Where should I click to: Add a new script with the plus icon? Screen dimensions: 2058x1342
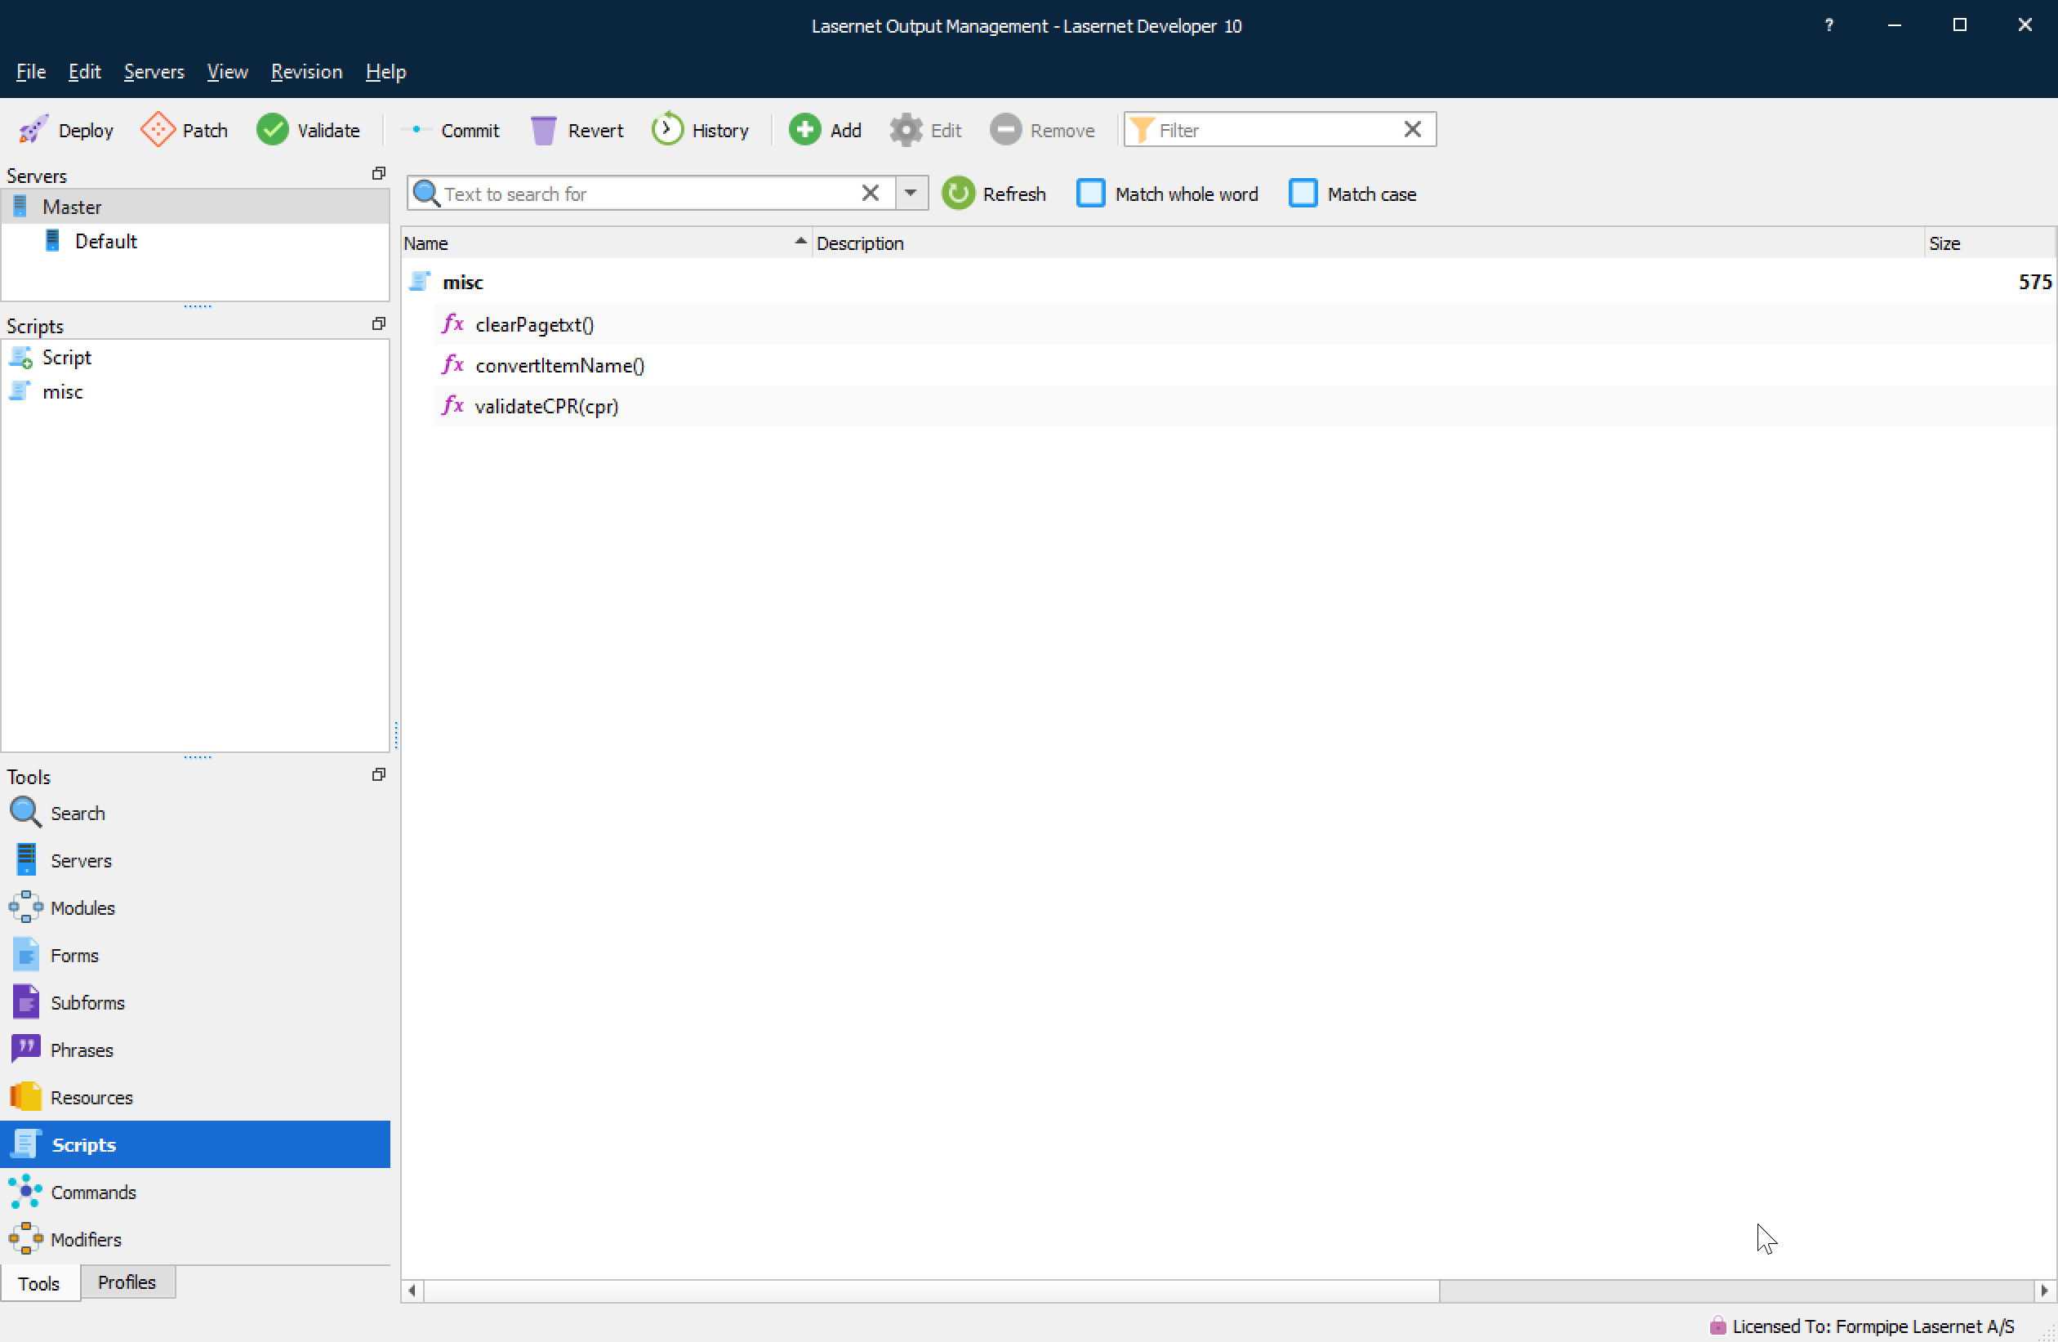coord(804,130)
